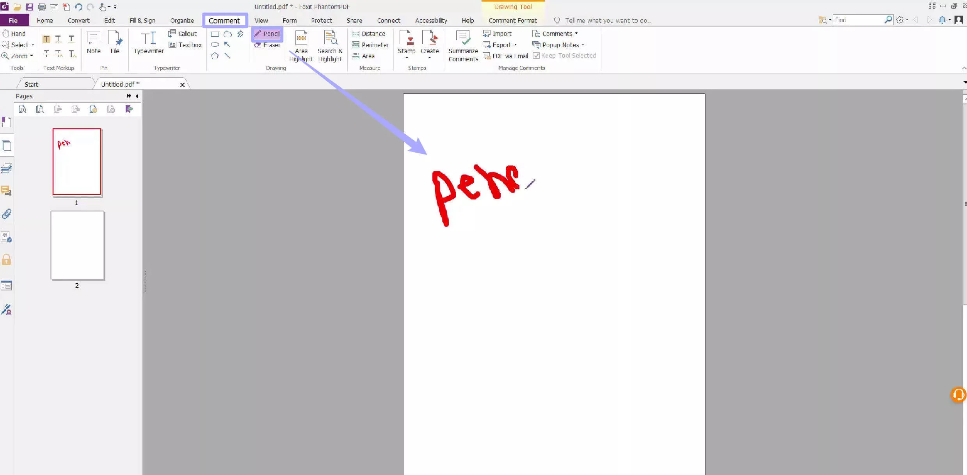This screenshot has width=967, height=475.
Task: Select the Eraser drawing tool
Action: (x=267, y=45)
